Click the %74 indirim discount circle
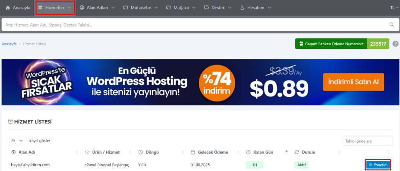The width and height of the screenshot is (400, 171). 216,82
